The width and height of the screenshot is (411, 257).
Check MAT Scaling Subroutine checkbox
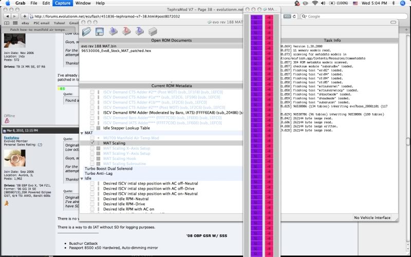pyautogui.click(x=92, y=163)
